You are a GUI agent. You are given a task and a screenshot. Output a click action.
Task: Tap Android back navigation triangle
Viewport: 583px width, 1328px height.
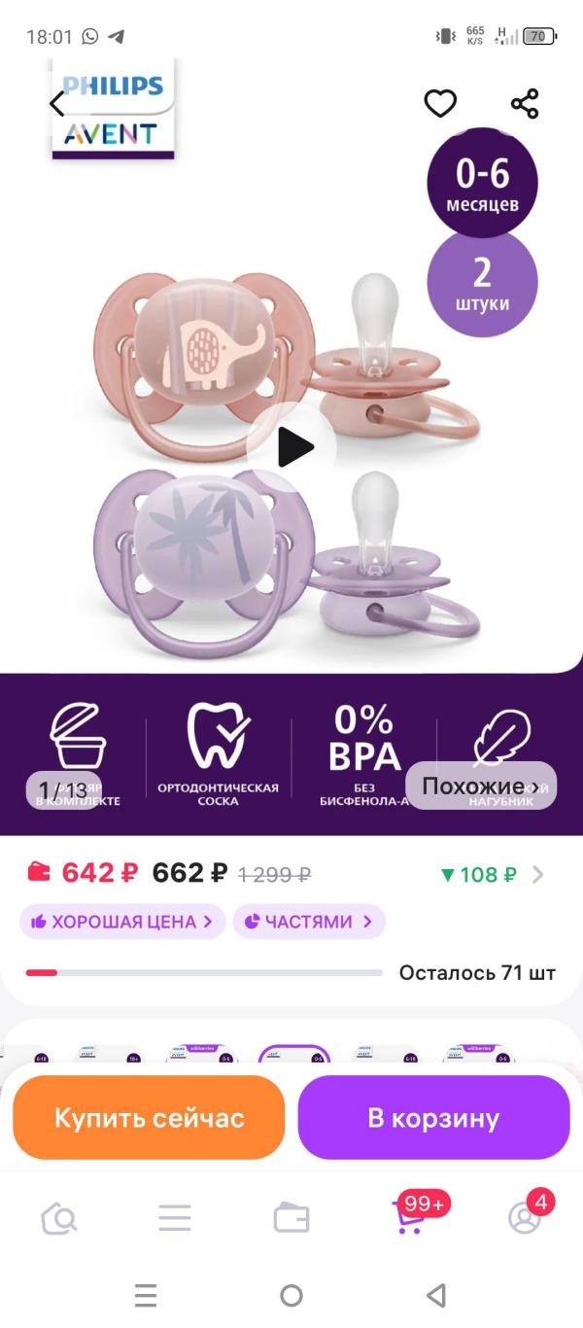click(x=436, y=1295)
